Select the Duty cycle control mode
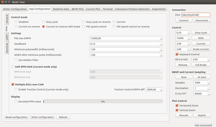 [x=44, y=22]
